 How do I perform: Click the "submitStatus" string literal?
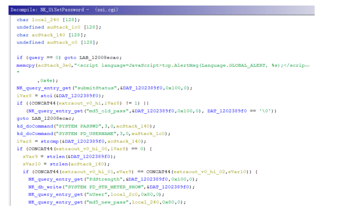click(96, 88)
